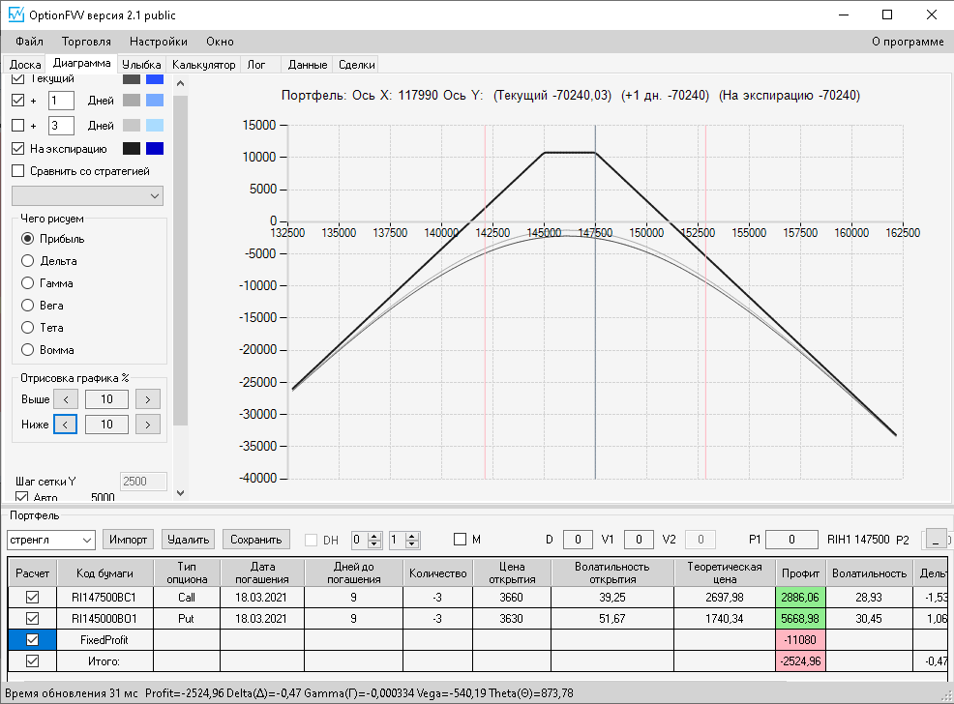Click the increase arrow for Выше percentage

[x=147, y=398]
